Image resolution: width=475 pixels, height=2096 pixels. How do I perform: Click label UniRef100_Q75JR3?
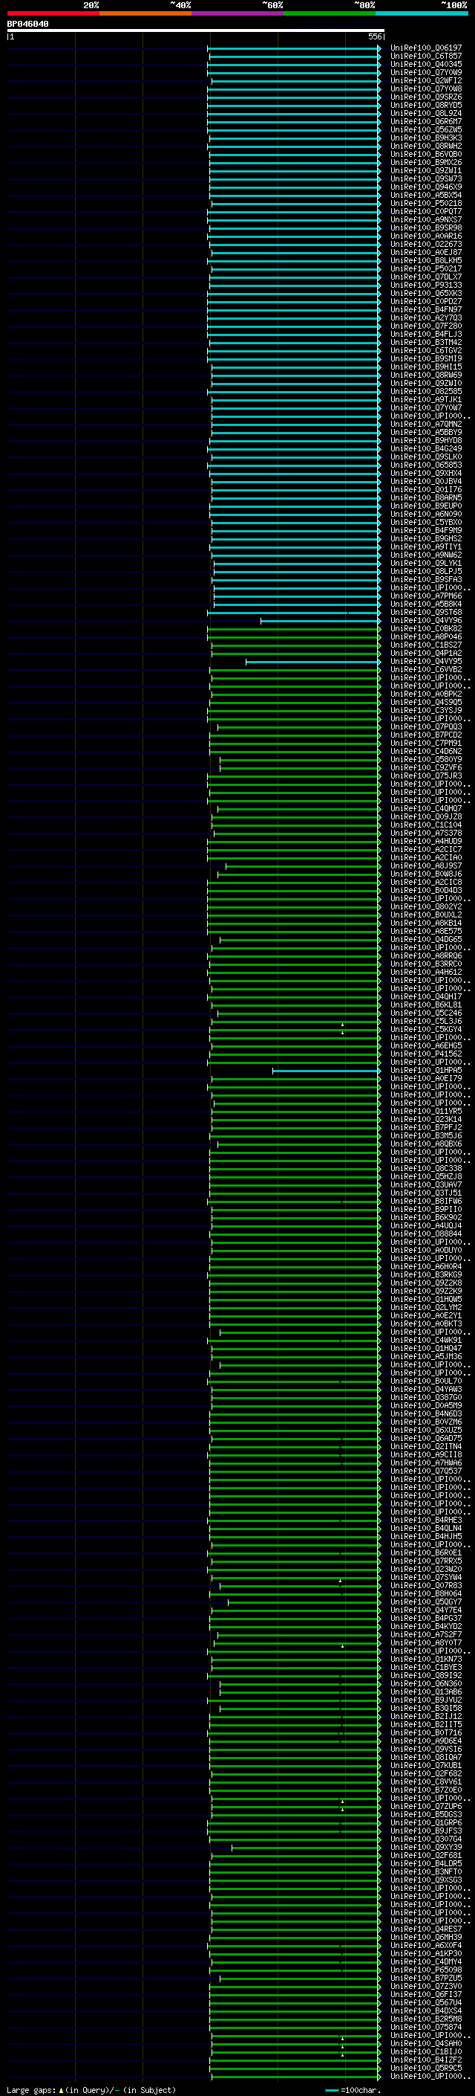426,776
